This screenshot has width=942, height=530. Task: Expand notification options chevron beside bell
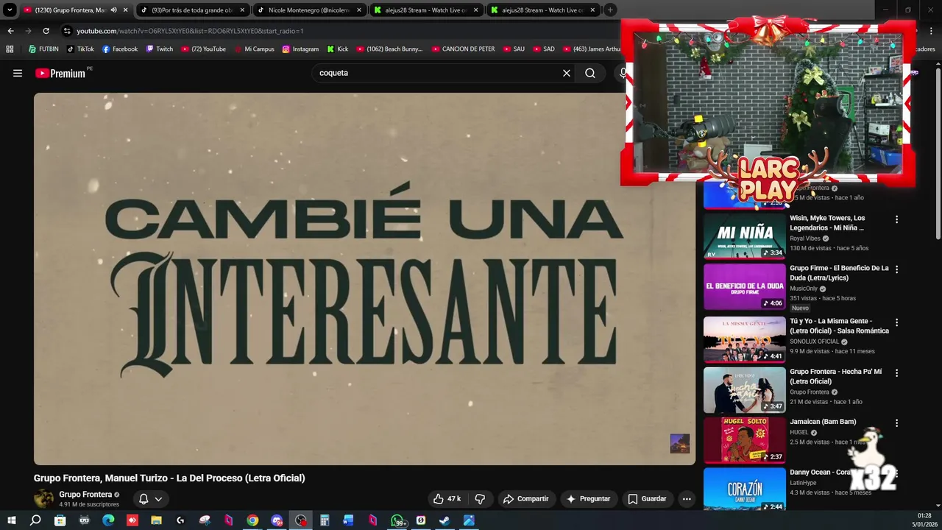pyautogui.click(x=158, y=499)
